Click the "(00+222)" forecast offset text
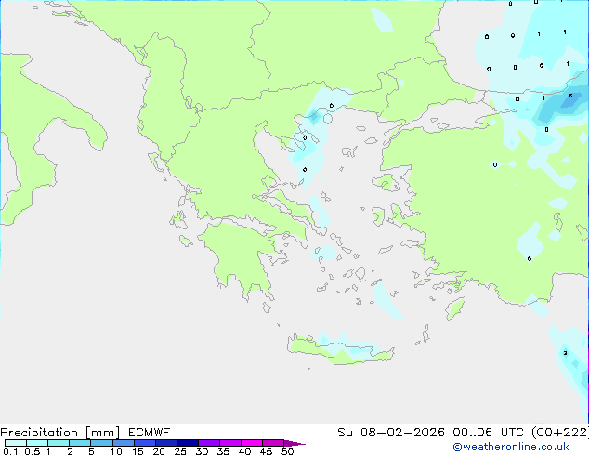 (560, 433)
